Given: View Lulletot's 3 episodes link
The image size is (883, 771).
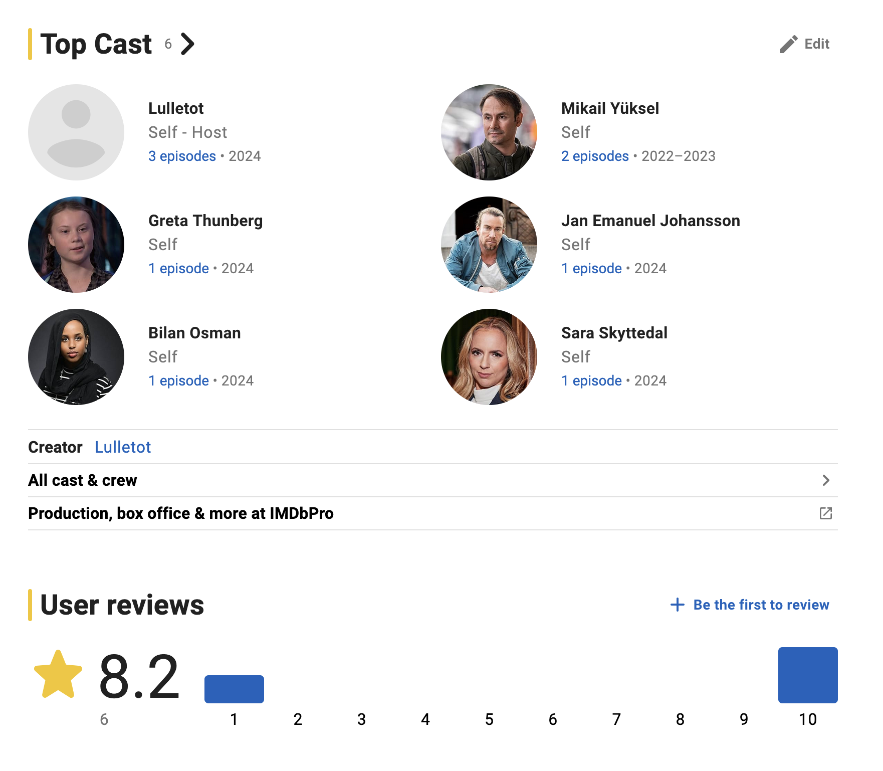Looking at the screenshot, I should coord(182,156).
